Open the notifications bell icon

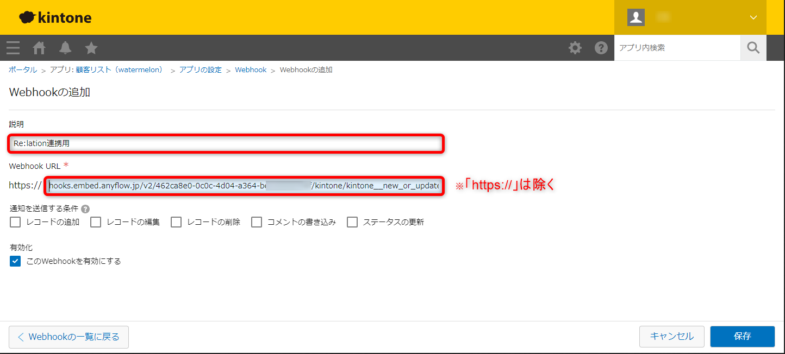65,48
